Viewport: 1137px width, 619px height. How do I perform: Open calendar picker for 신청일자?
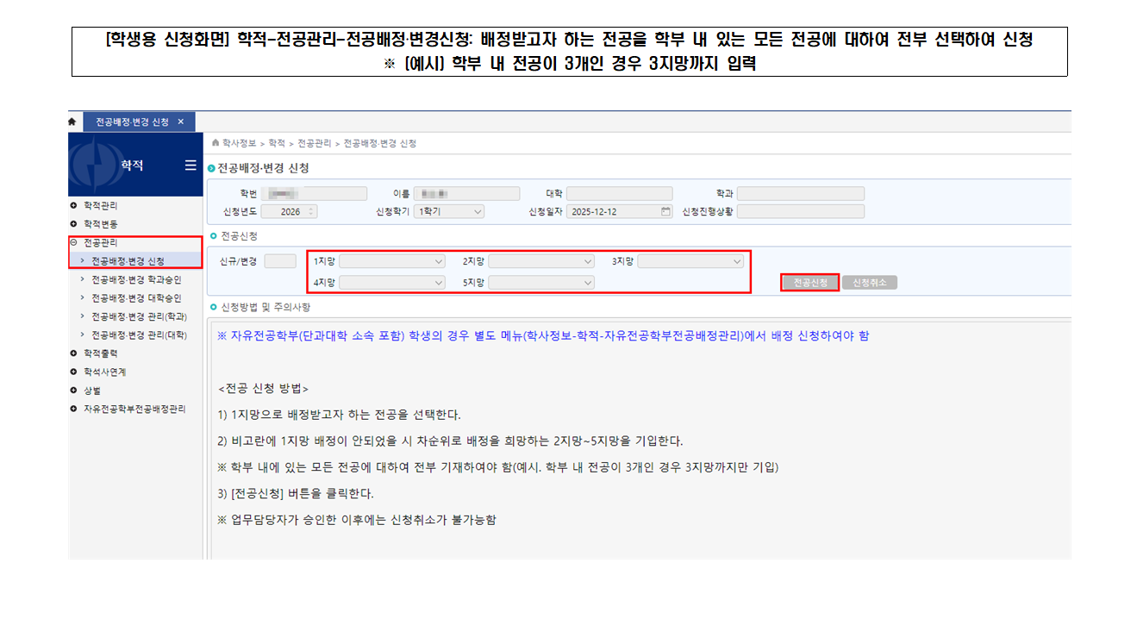(665, 211)
